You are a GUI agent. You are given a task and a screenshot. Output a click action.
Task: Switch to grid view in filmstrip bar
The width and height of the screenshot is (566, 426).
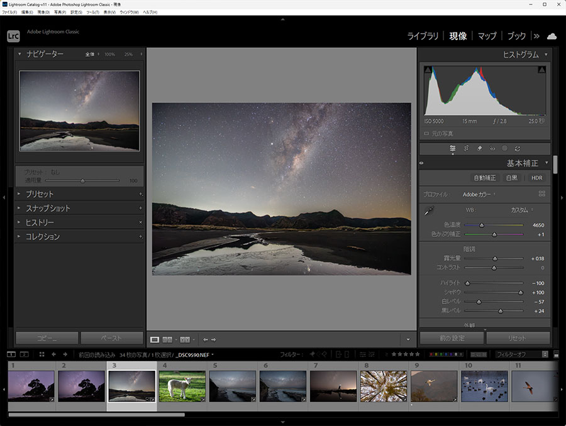click(42, 354)
